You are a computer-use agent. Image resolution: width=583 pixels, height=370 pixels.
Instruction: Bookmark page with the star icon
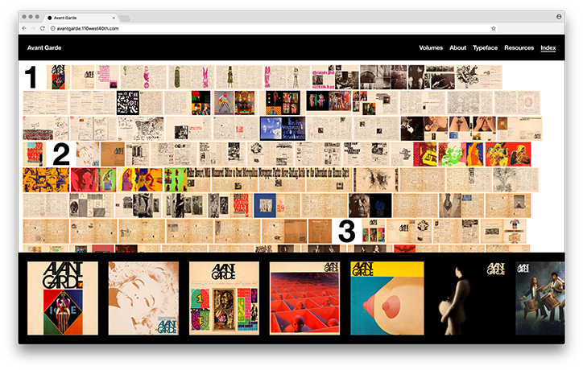coord(494,28)
